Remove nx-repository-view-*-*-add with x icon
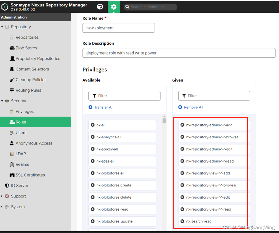This screenshot has width=279, height=233. [x=182, y=173]
